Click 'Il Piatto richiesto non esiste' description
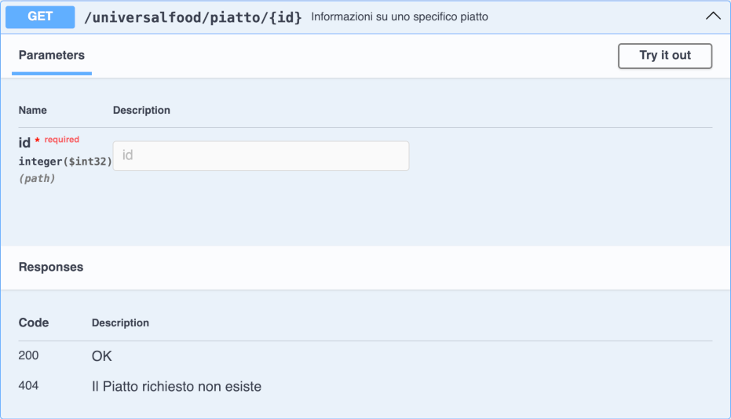This screenshot has width=731, height=419. coord(177,386)
